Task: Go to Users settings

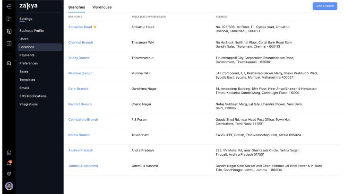Action: 24,39
